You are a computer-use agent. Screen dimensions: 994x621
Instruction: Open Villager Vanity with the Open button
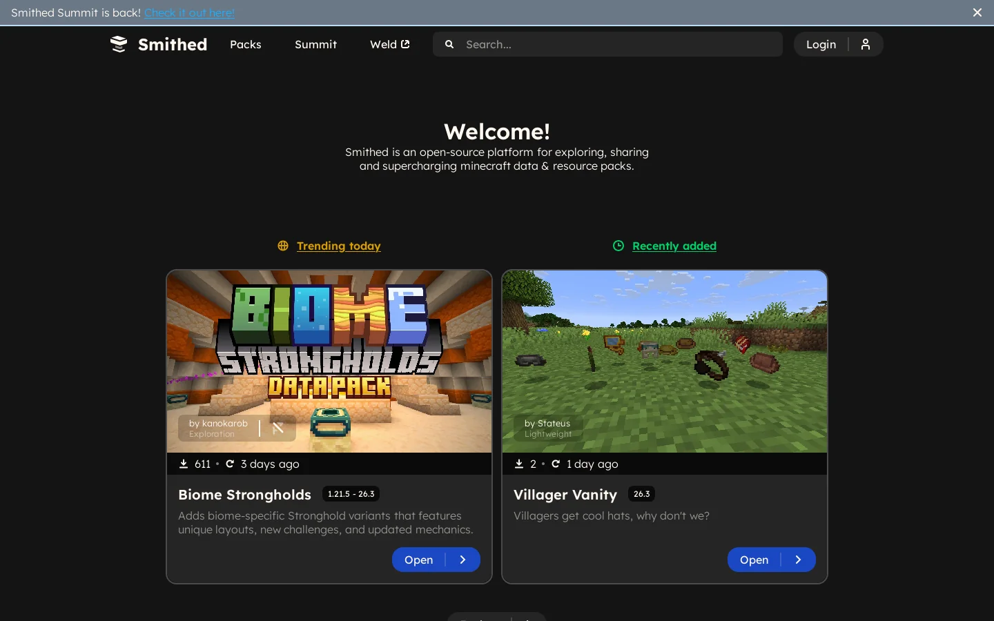coord(772,560)
